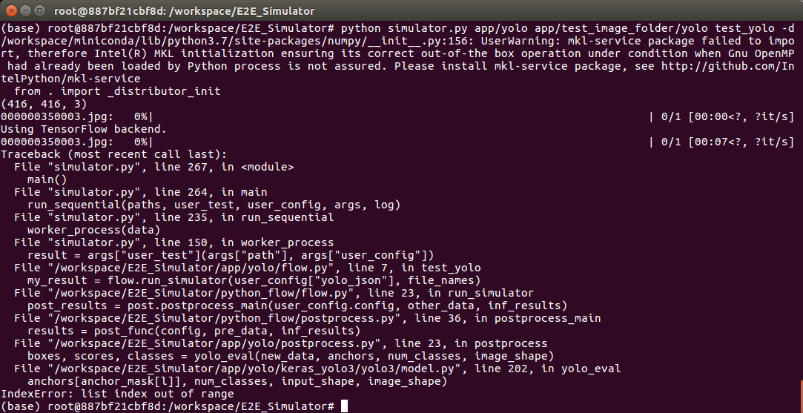Close the terminal window

tap(11, 10)
